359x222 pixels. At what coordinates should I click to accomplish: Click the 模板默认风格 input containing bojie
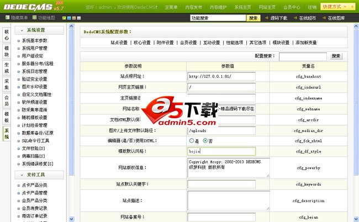(x=221, y=151)
